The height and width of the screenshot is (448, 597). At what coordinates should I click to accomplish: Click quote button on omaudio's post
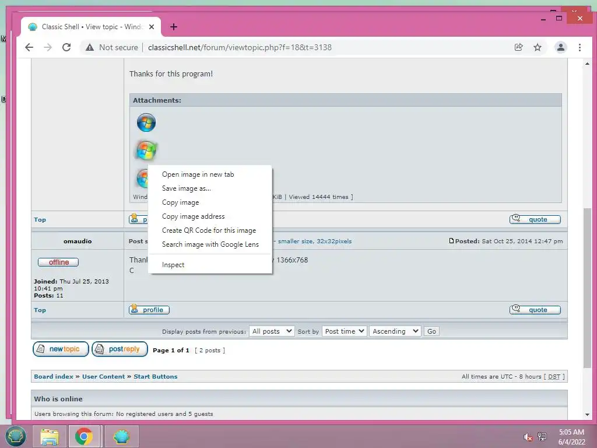pos(535,310)
